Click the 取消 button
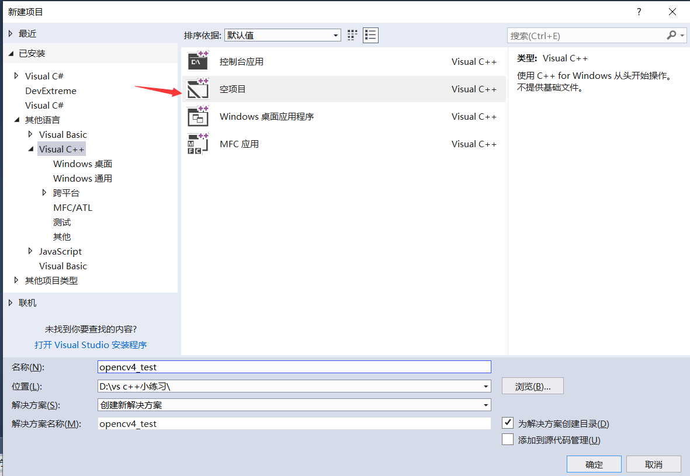This screenshot has width=690, height=476. pos(653,464)
